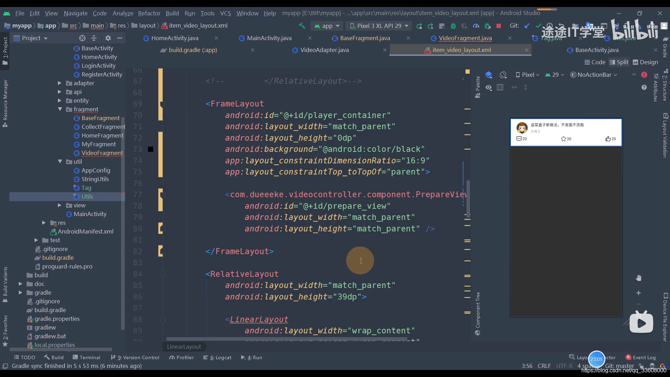Viewport: 670px width, 377px height.
Task: Open the Refactor menu
Action: (x=149, y=13)
